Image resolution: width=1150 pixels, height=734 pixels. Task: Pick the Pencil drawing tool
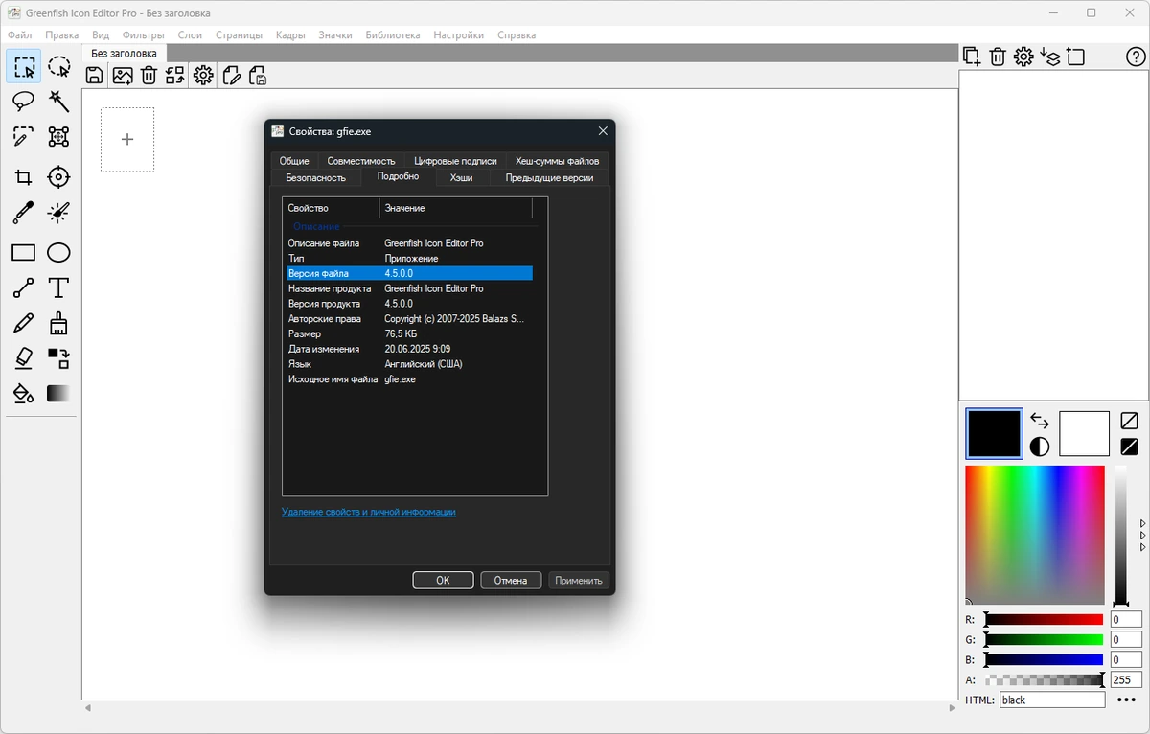tap(24, 324)
